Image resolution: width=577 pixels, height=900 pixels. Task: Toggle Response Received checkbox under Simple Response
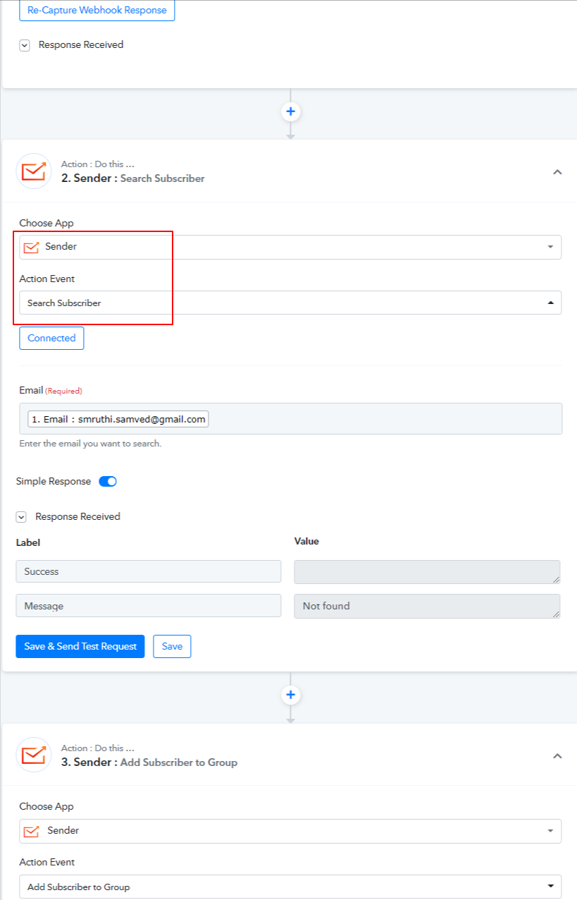coord(22,517)
